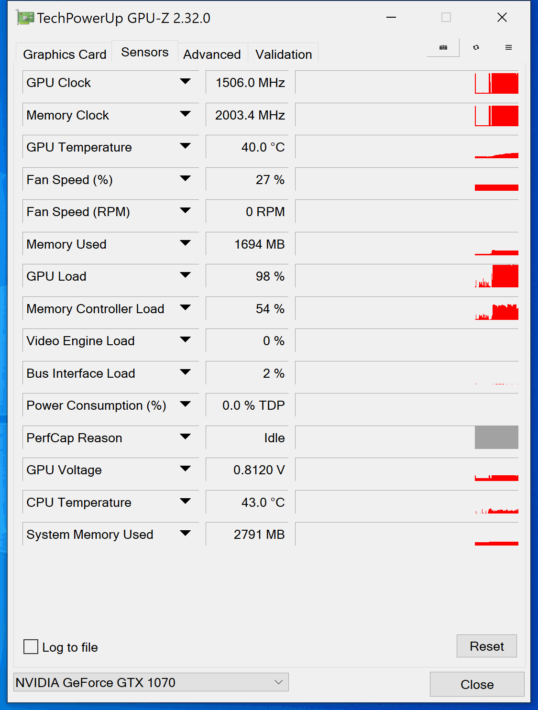Click the refresh sensors icon
Screen dimensions: 538x710
(476, 47)
